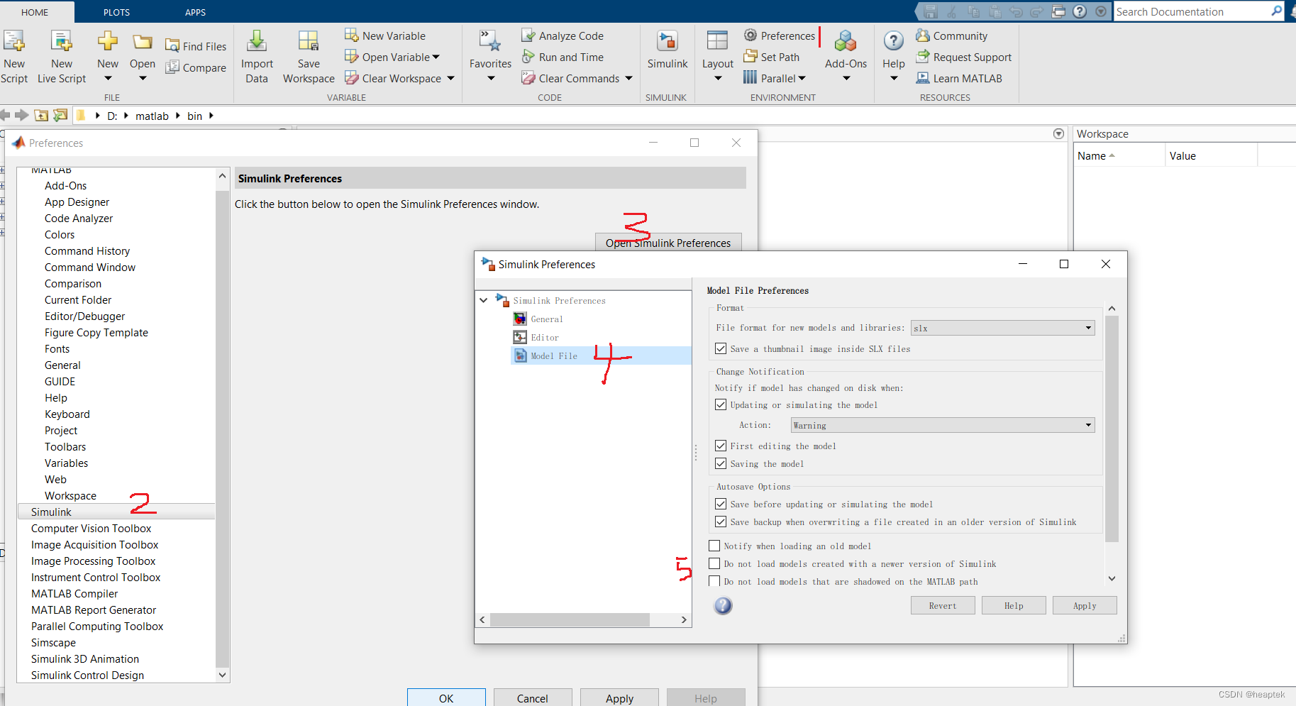
Task: Enable Do not load models from newer version
Action: click(x=714, y=563)
